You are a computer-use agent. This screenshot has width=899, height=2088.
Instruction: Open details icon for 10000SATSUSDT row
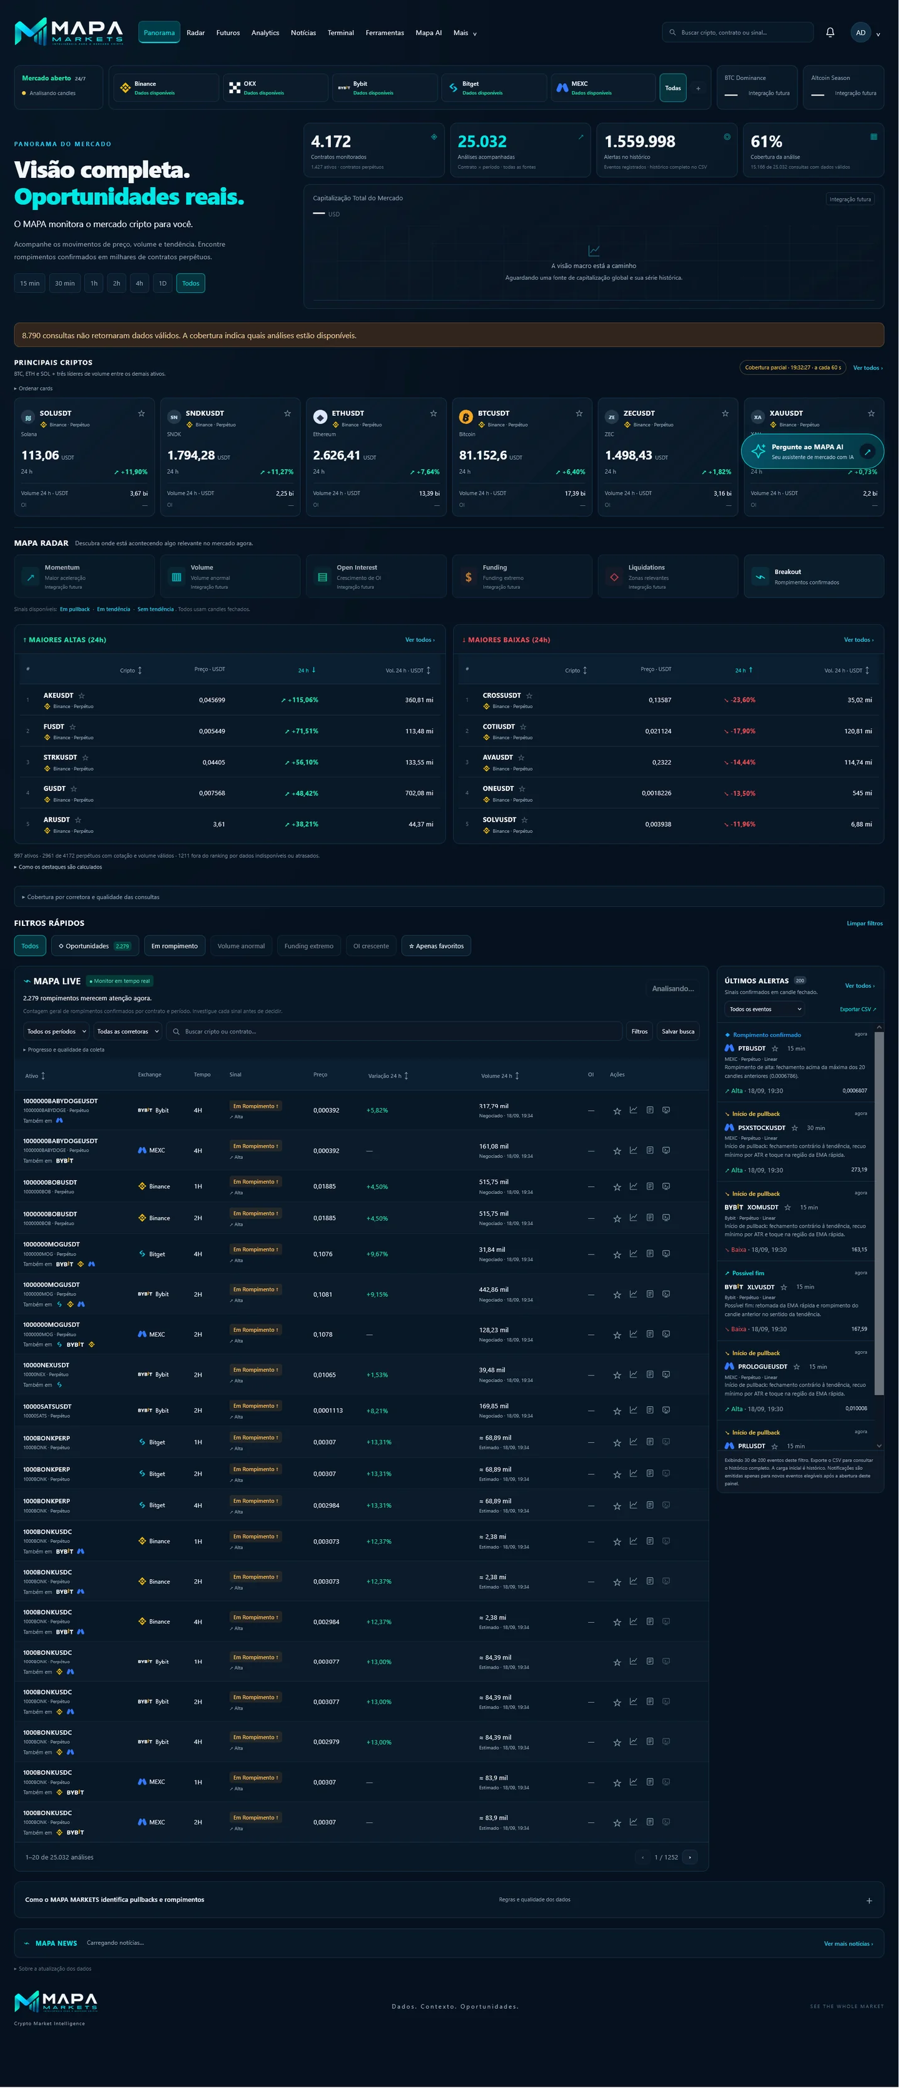(x=649, y=1411)
